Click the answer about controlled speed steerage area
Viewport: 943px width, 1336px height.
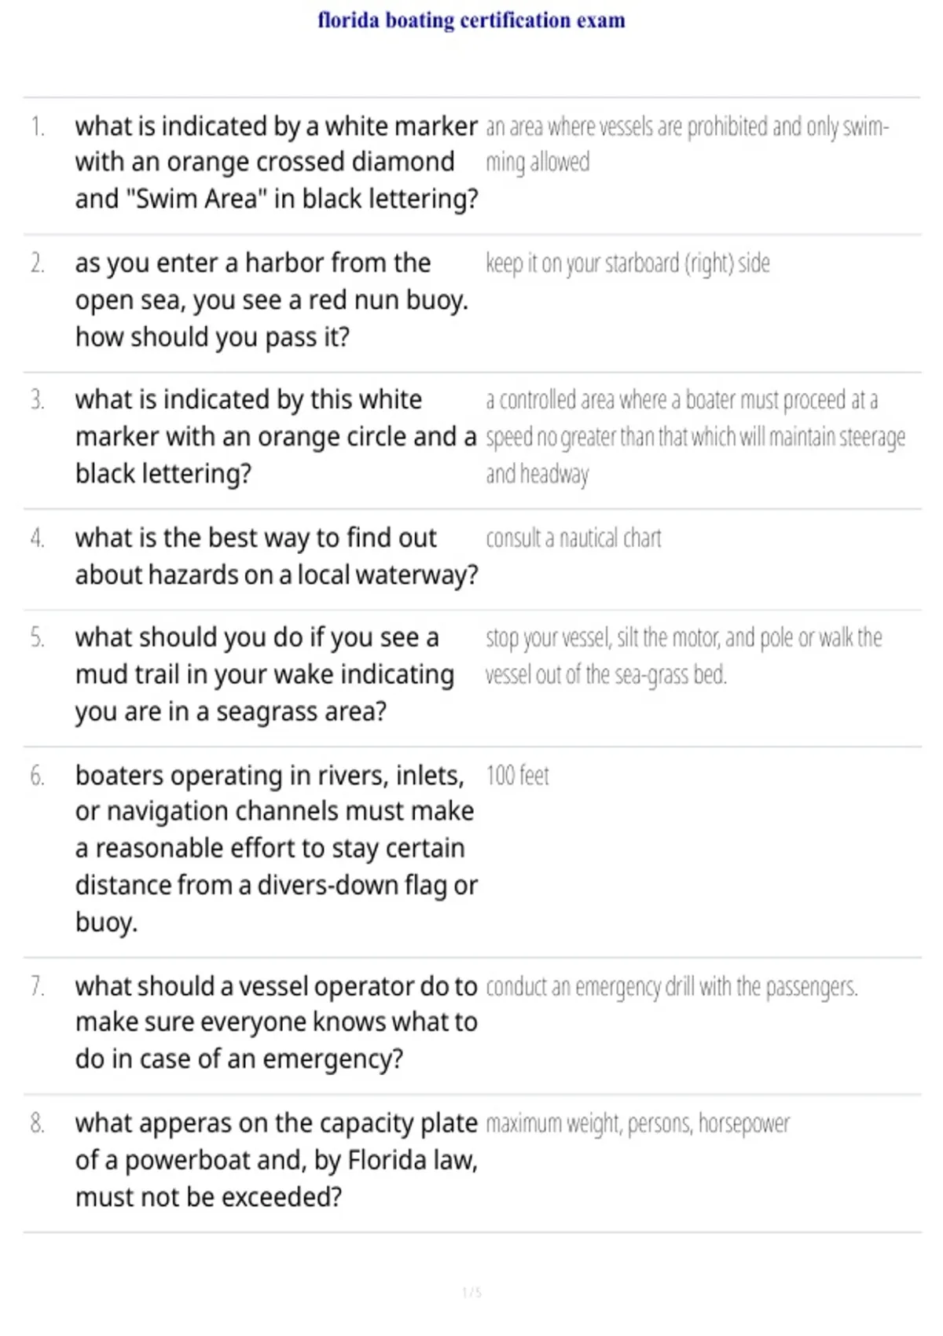pyautogui.click(x=695, y=437)
